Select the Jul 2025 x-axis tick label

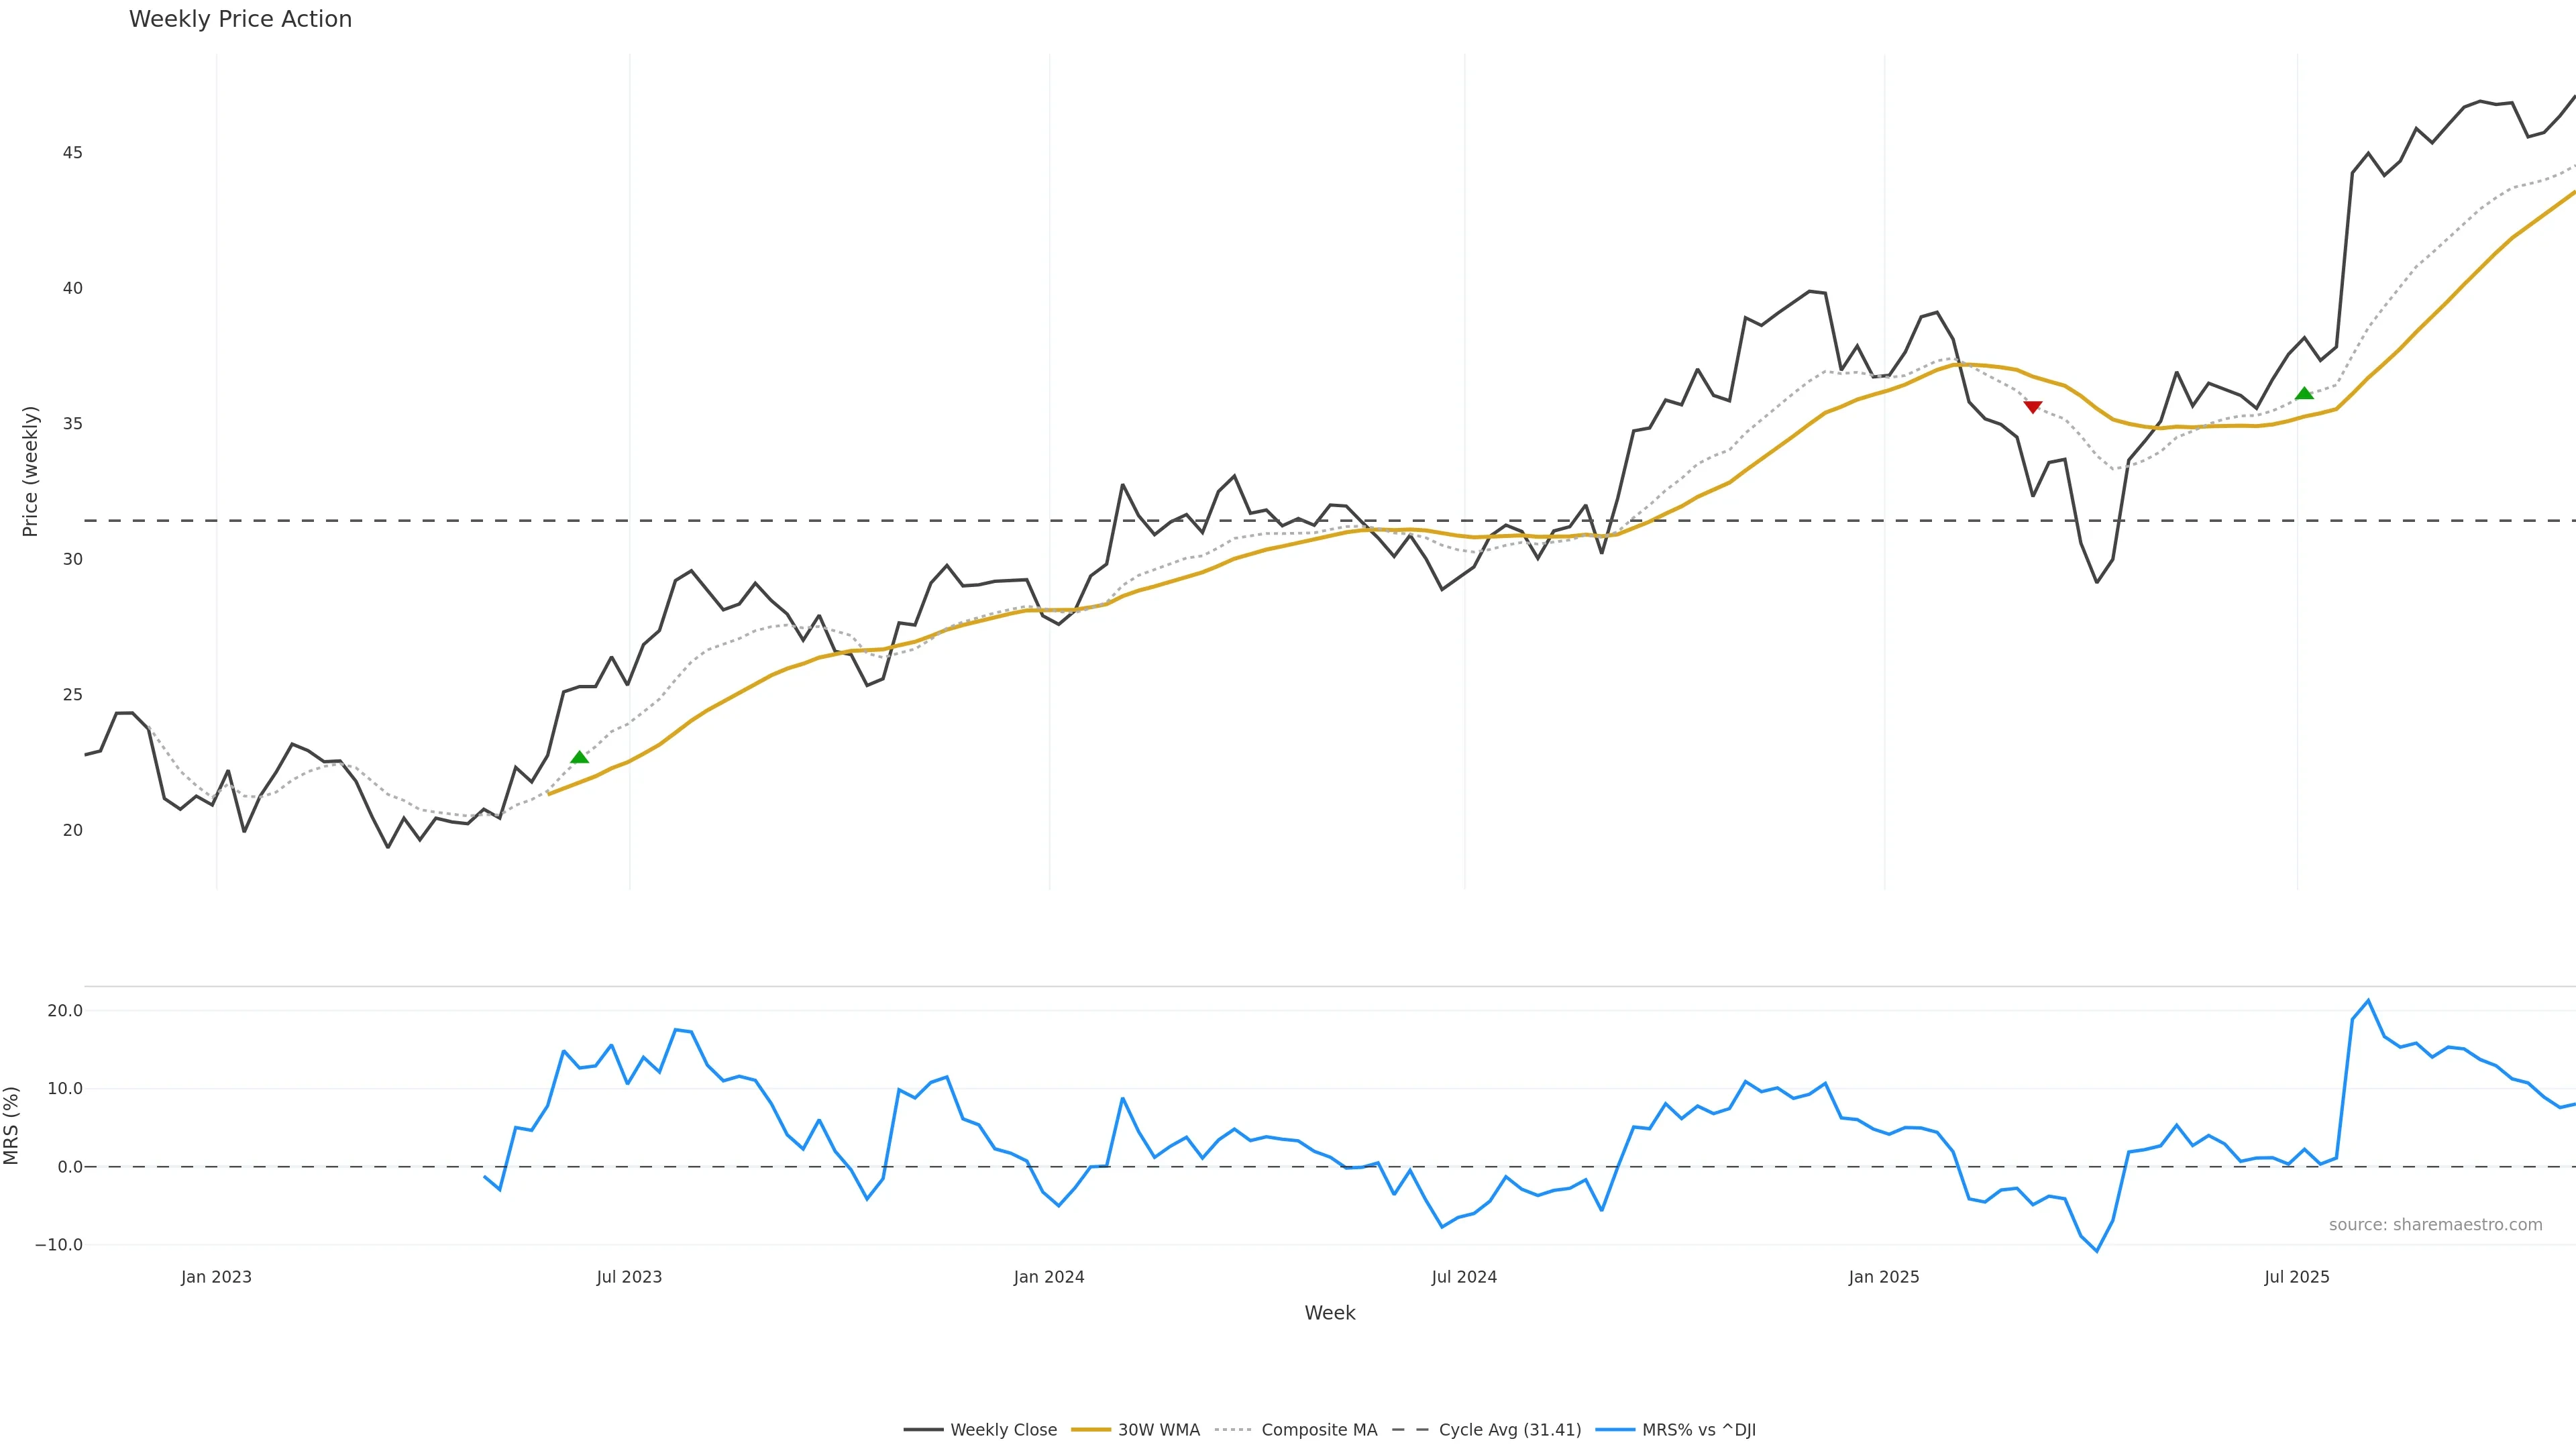click(x=2297, y=1277)
